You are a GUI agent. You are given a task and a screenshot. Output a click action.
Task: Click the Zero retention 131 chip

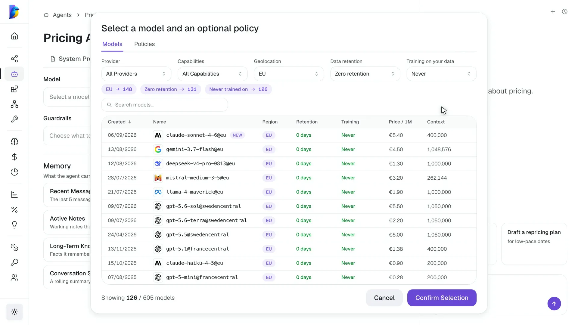[170, 89]
